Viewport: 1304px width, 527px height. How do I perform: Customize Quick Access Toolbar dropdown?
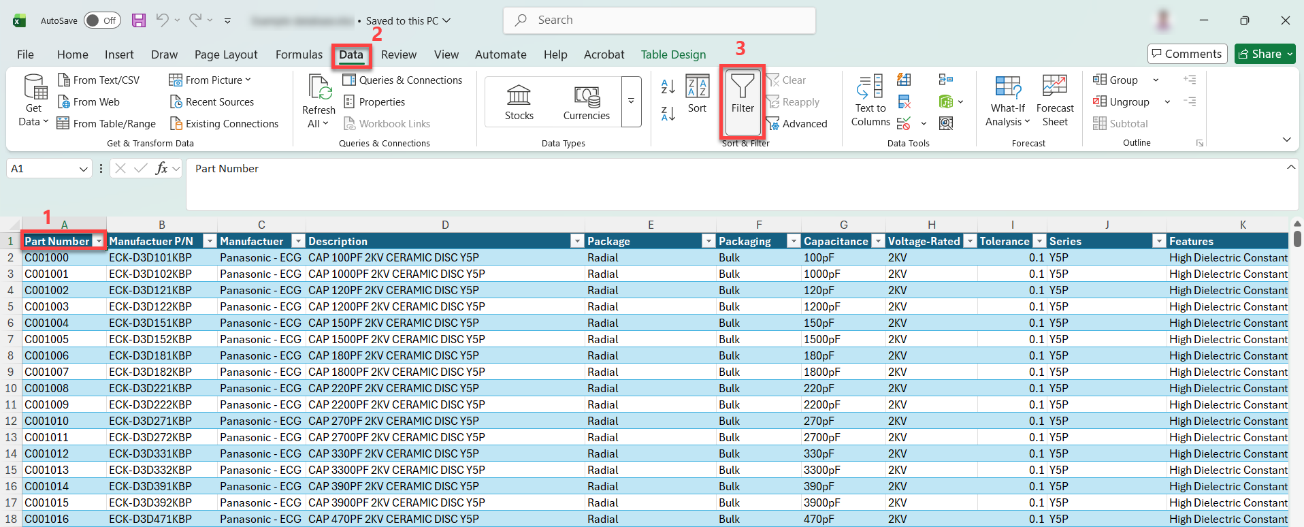tap(227, 20)
